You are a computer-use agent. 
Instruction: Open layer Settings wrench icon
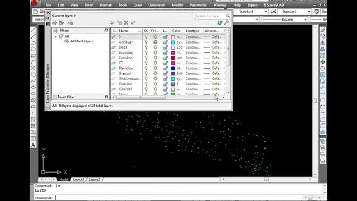click(226, 22)
